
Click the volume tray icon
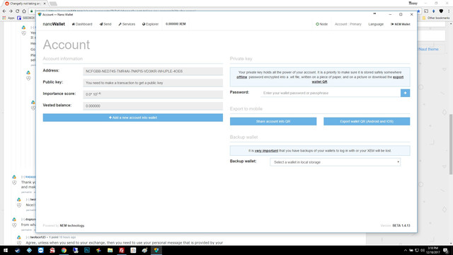(422, 250)
